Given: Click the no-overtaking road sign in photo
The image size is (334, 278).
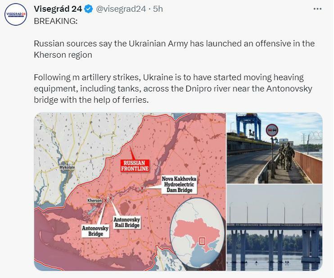Looking at the screenshot, I should pyautogui.click(x=272, y=130).
